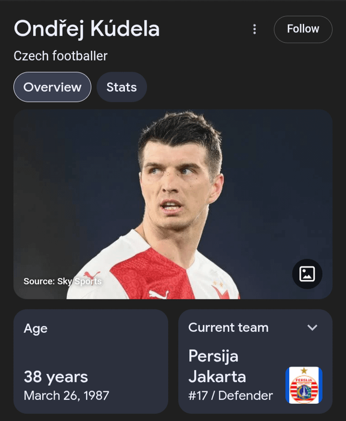This screenshot has width=346, height=421.
Task: Click the Current team heading
Action: (x=228, y=328)
